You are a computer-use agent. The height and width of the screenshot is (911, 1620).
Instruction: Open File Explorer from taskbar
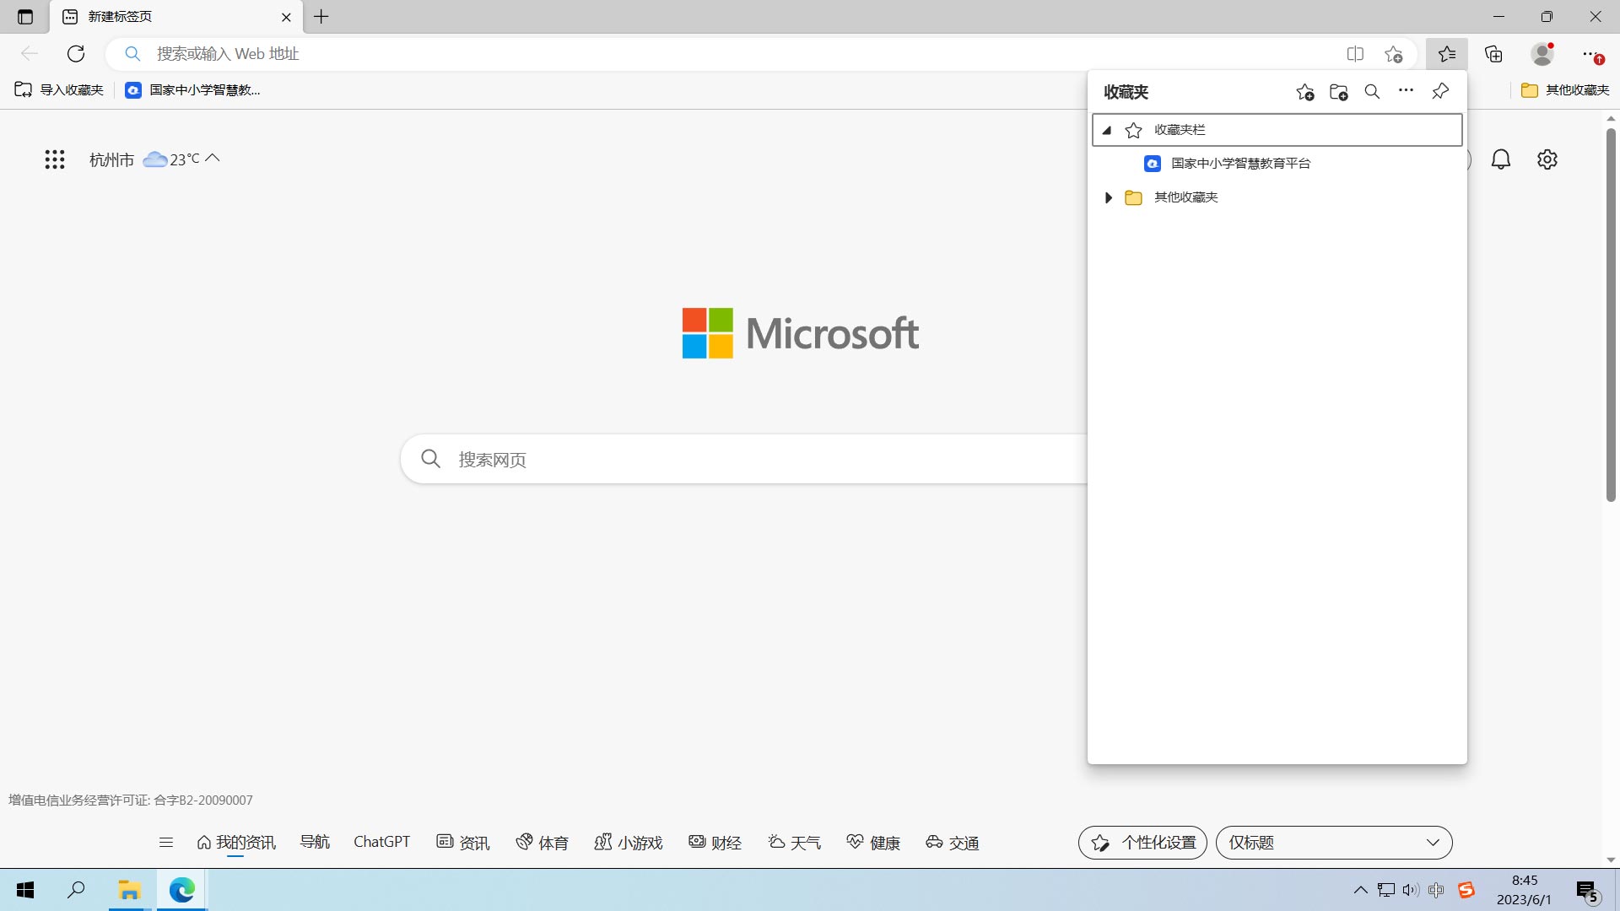[129, 890]
